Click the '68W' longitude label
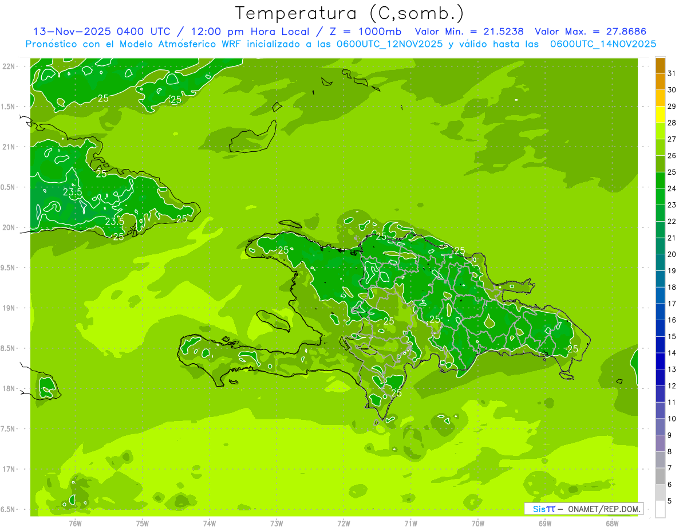 [x=611, y=523]
